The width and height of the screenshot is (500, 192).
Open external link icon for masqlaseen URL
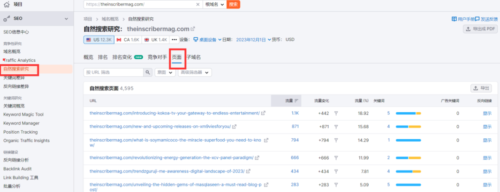266,185
